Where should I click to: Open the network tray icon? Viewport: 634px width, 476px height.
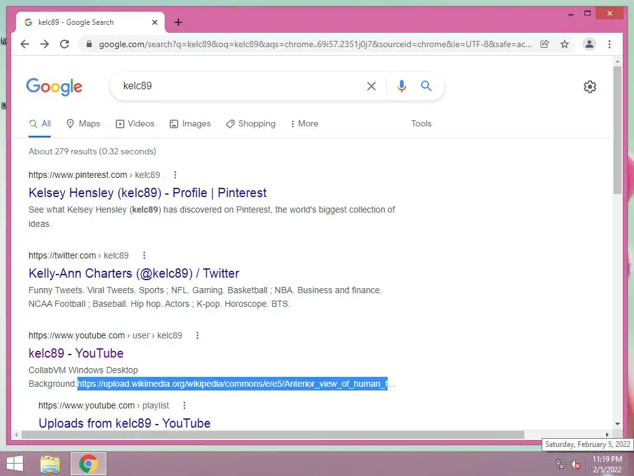point(560,464)
